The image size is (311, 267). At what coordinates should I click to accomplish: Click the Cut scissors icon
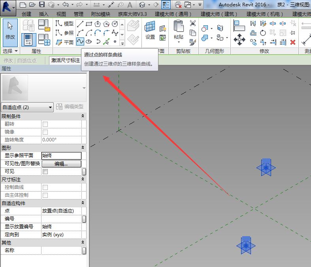(x=192, y=23)
